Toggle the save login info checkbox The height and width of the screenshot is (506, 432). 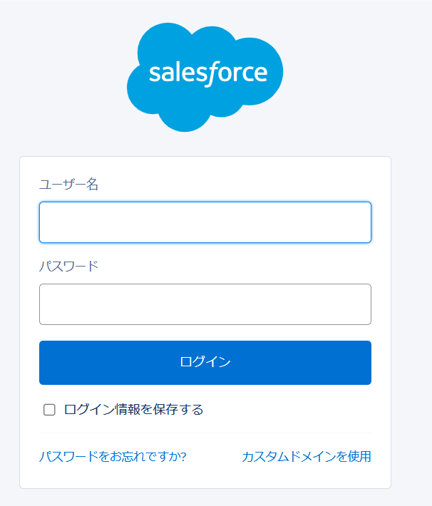click(x=49, y=410)
